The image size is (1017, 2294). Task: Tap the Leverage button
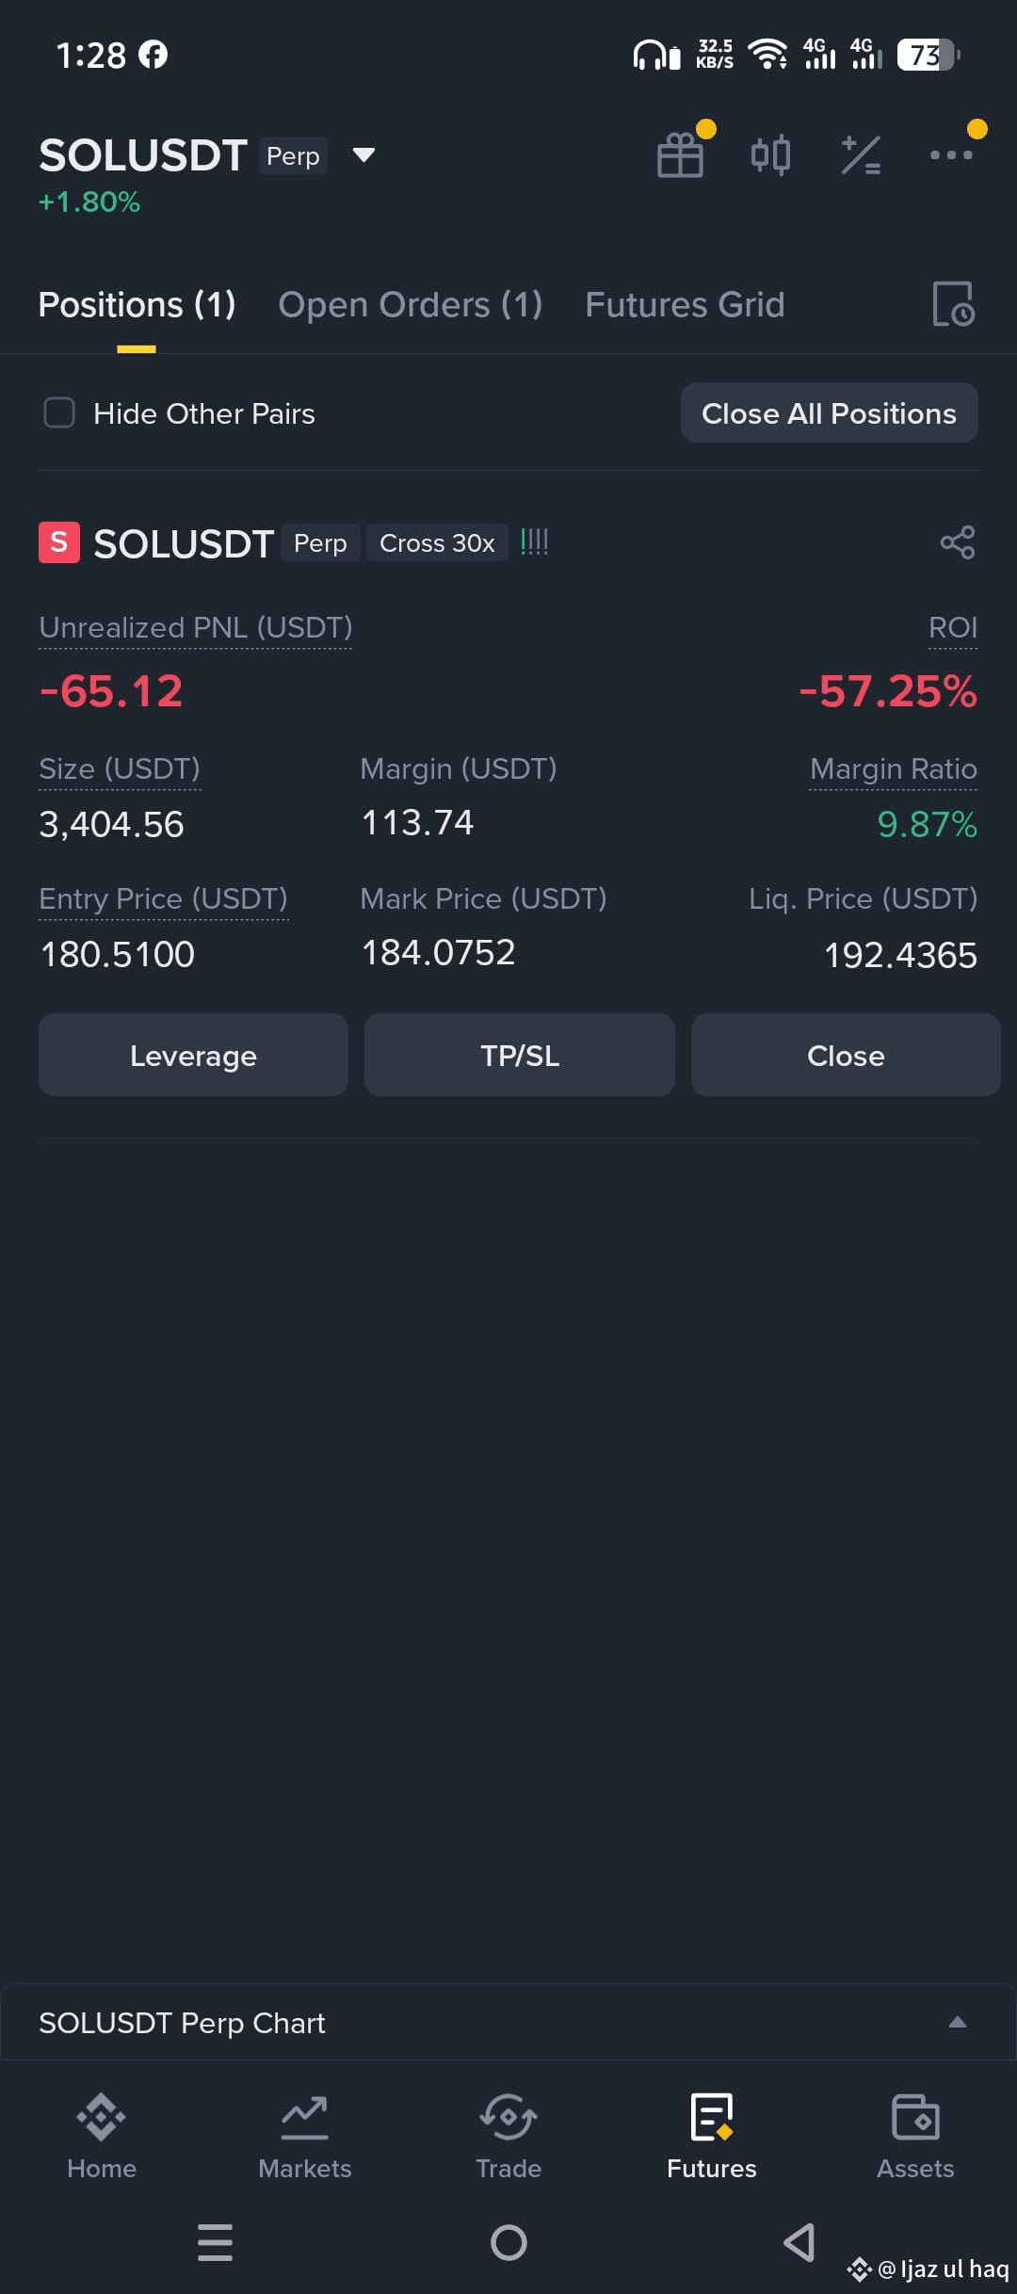click(193, 1055)
